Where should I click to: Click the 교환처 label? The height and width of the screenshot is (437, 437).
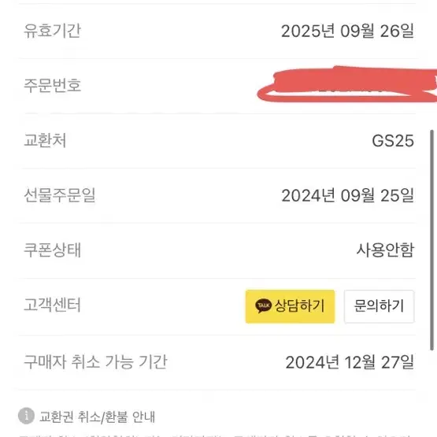tap(45, 140)
